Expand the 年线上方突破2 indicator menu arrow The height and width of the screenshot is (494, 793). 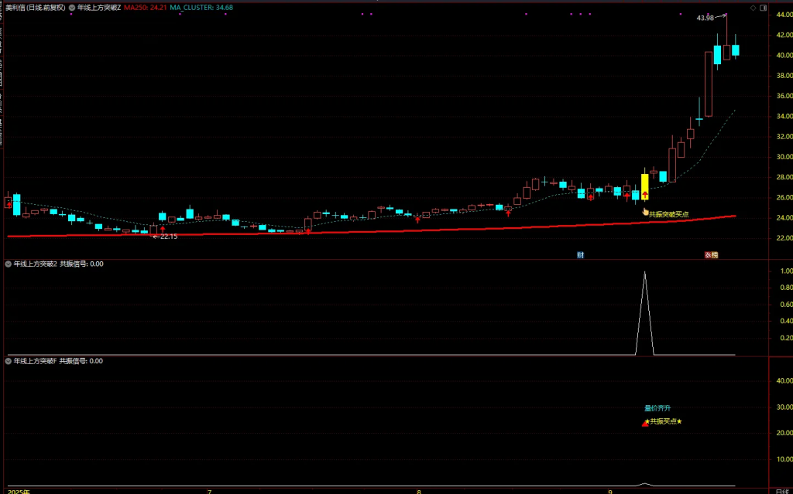click(x=9, y=264)
